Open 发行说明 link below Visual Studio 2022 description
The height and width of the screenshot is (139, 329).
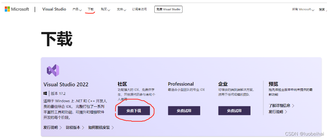click(53, 127)
